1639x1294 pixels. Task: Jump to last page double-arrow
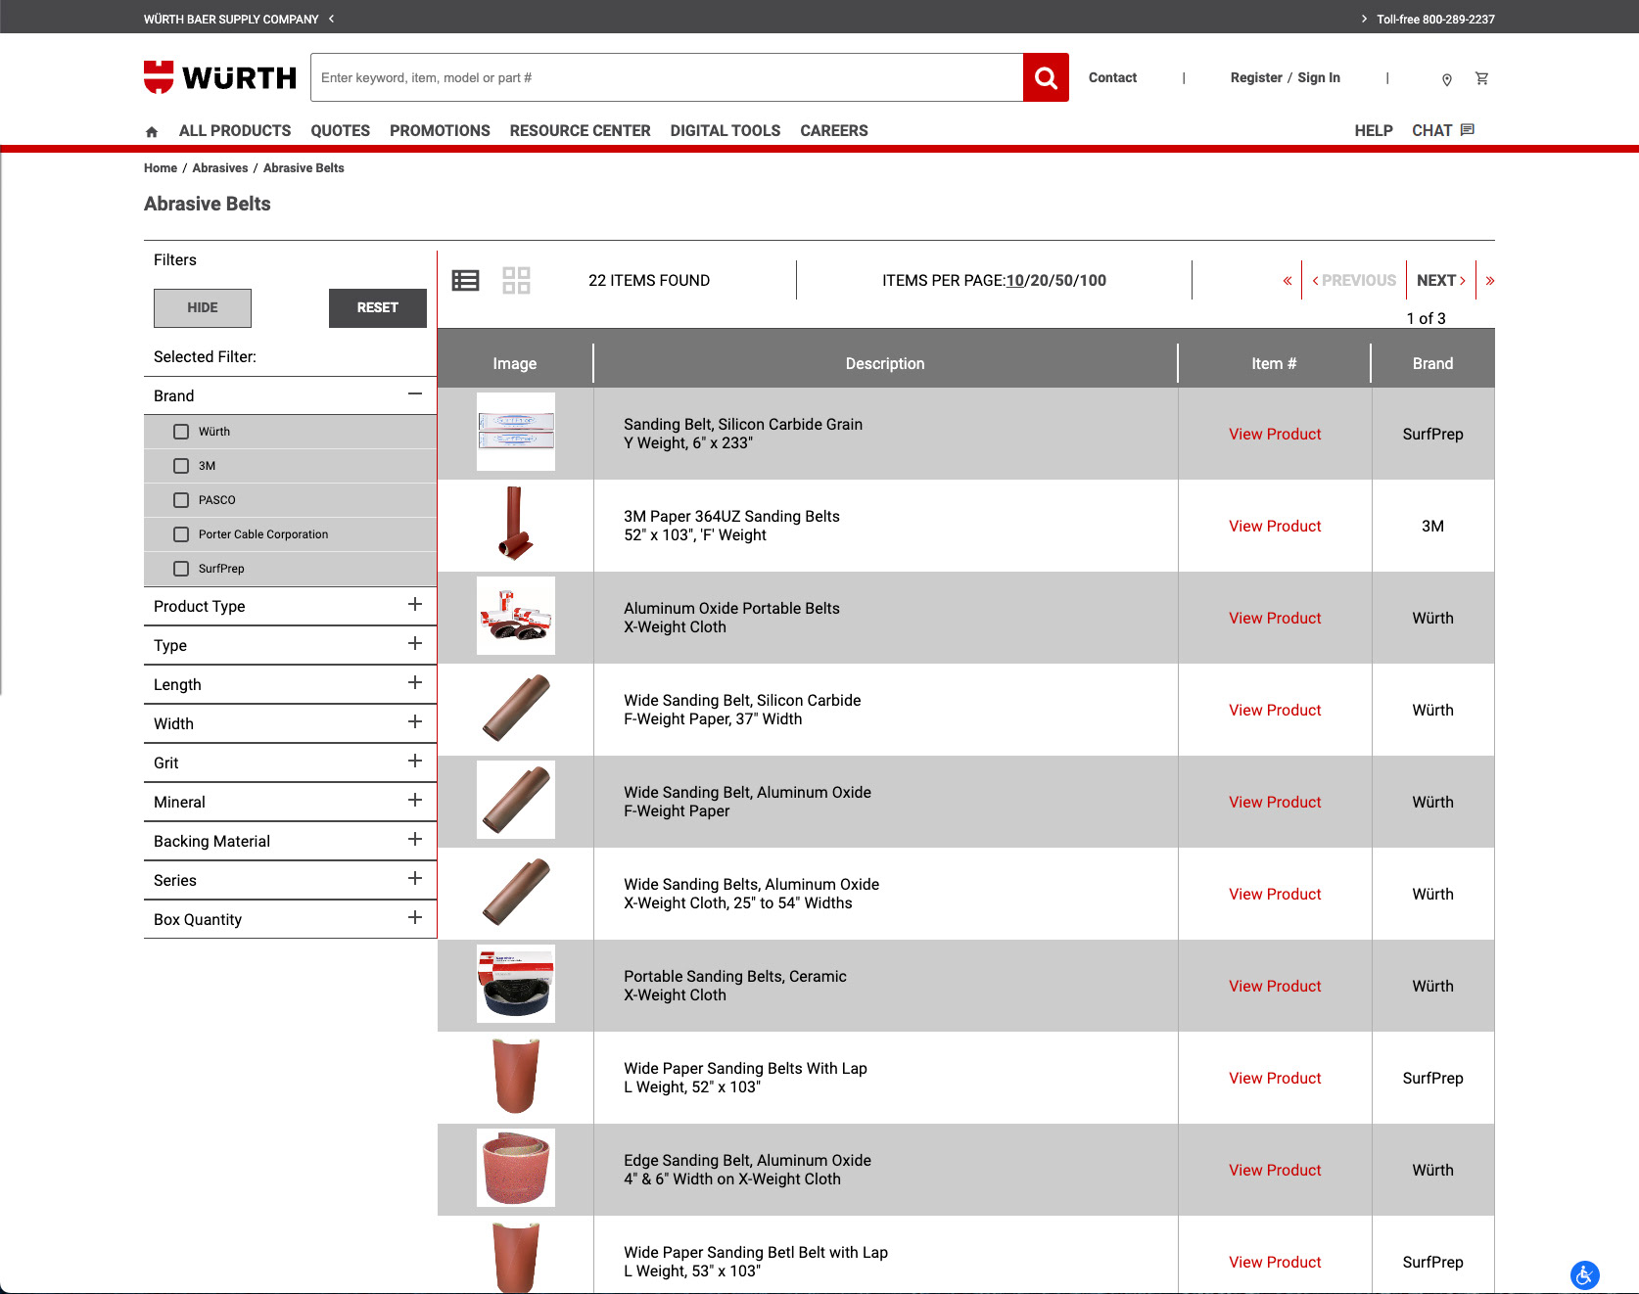pos(1490,281)
